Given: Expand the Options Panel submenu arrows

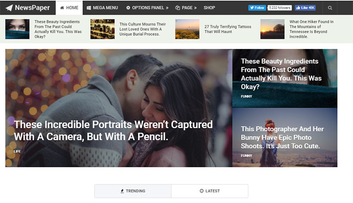Looking at the screenshot, I should tap(167, 8).
